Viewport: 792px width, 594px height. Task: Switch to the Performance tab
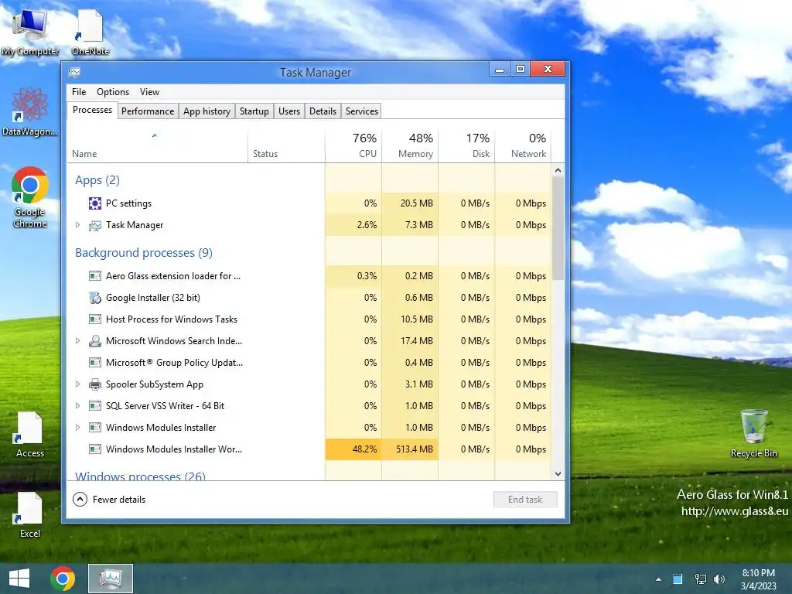click(x=148, y=111)
